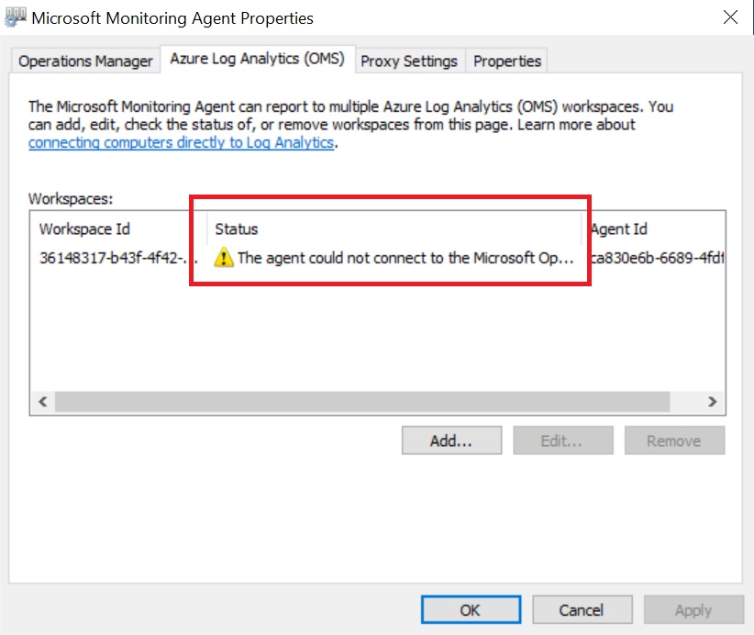Switch to the Azure Log Analytics (OMS) tab

258,58
